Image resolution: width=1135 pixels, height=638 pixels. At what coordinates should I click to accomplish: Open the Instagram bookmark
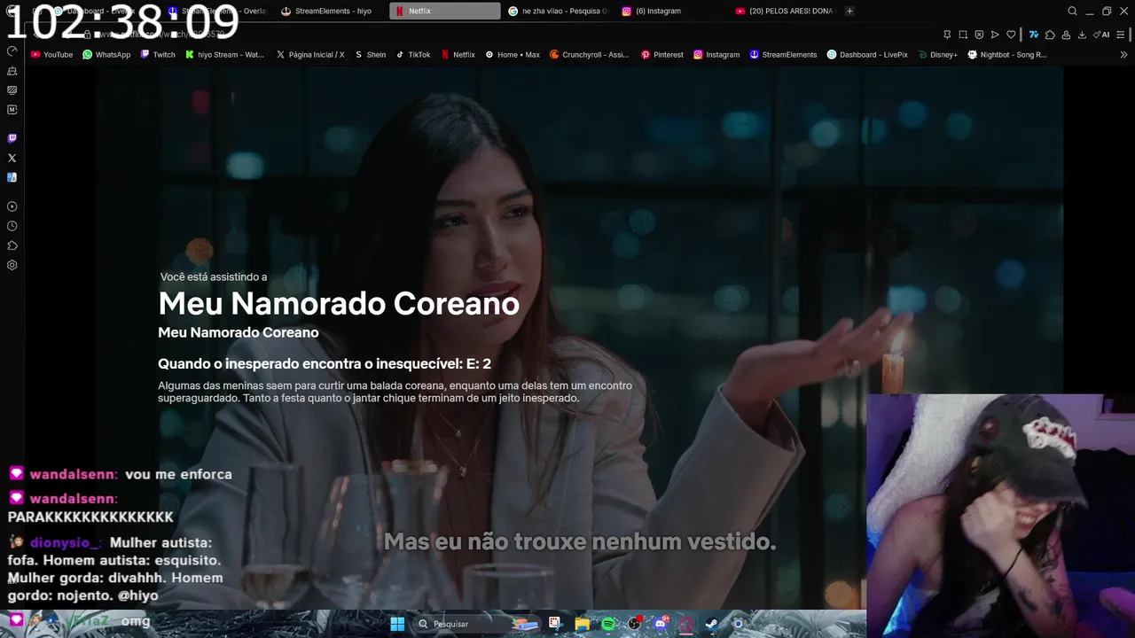point(716,54)
